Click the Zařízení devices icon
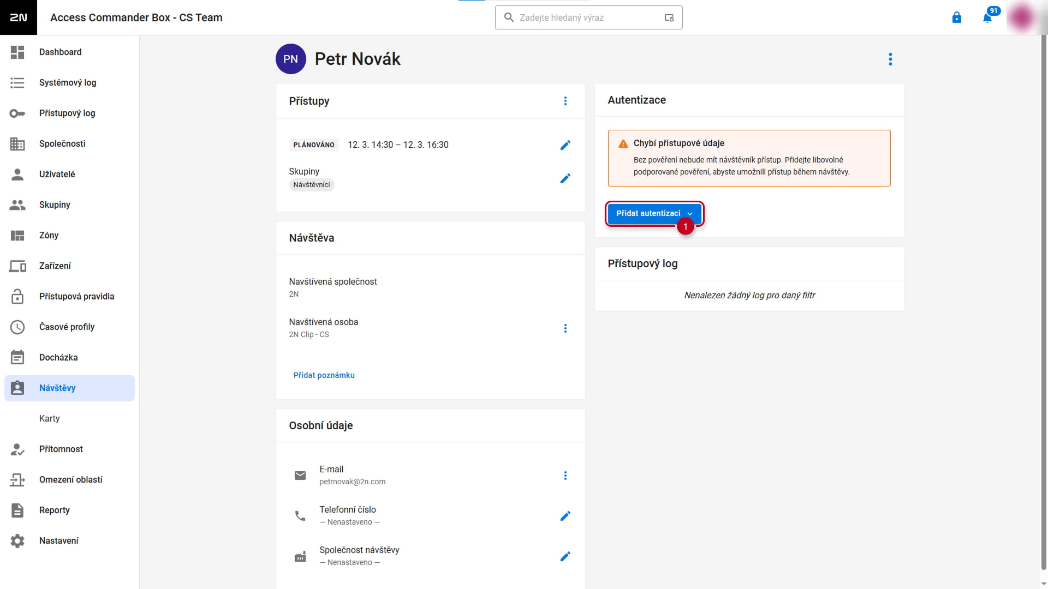The width and height of the screenshot is (1048, 589). pos(17,266)
